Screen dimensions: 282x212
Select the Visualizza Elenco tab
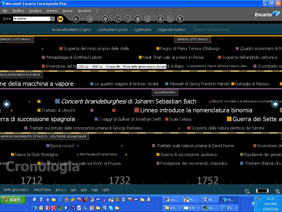(172, 30)
